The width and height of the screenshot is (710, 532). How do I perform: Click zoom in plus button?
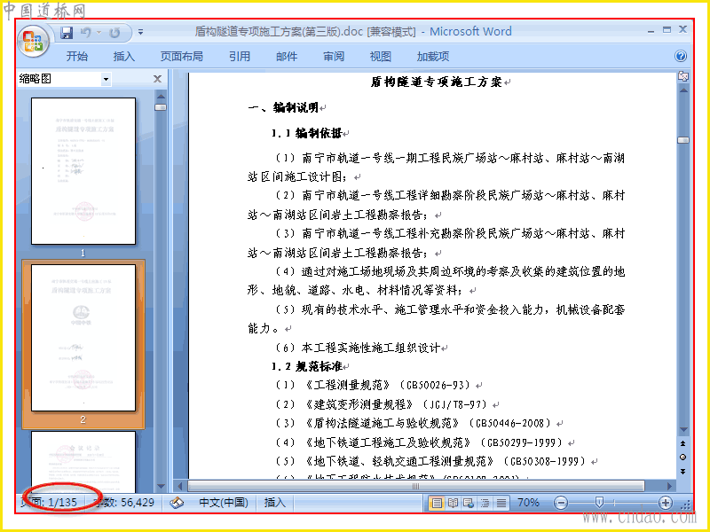point(665,503)
